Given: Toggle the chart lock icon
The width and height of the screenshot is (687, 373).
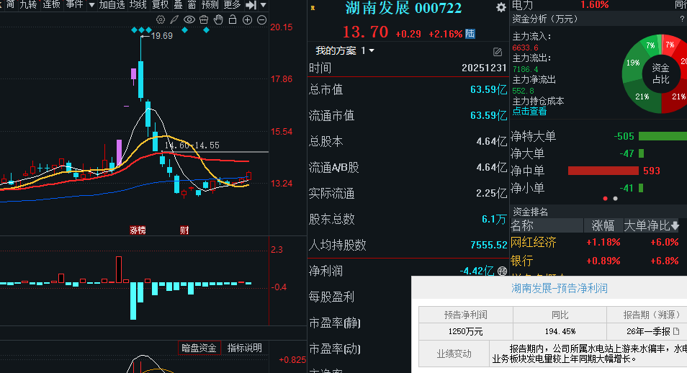Looking at the screenshot, I should (x=233, y=19).
